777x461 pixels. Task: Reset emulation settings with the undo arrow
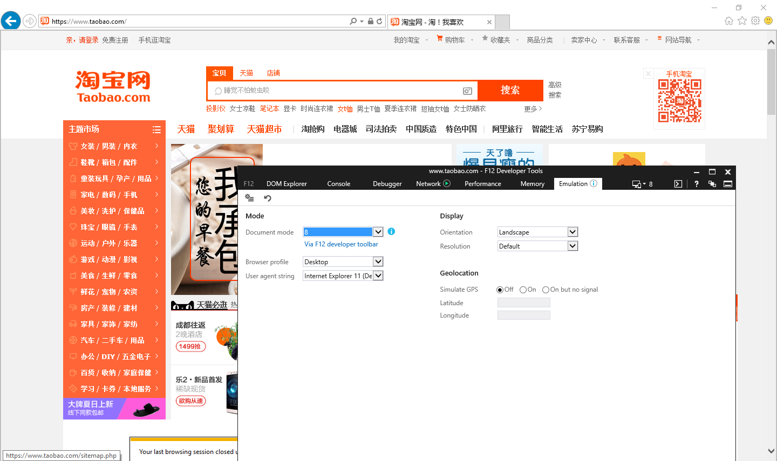[267, 198]
